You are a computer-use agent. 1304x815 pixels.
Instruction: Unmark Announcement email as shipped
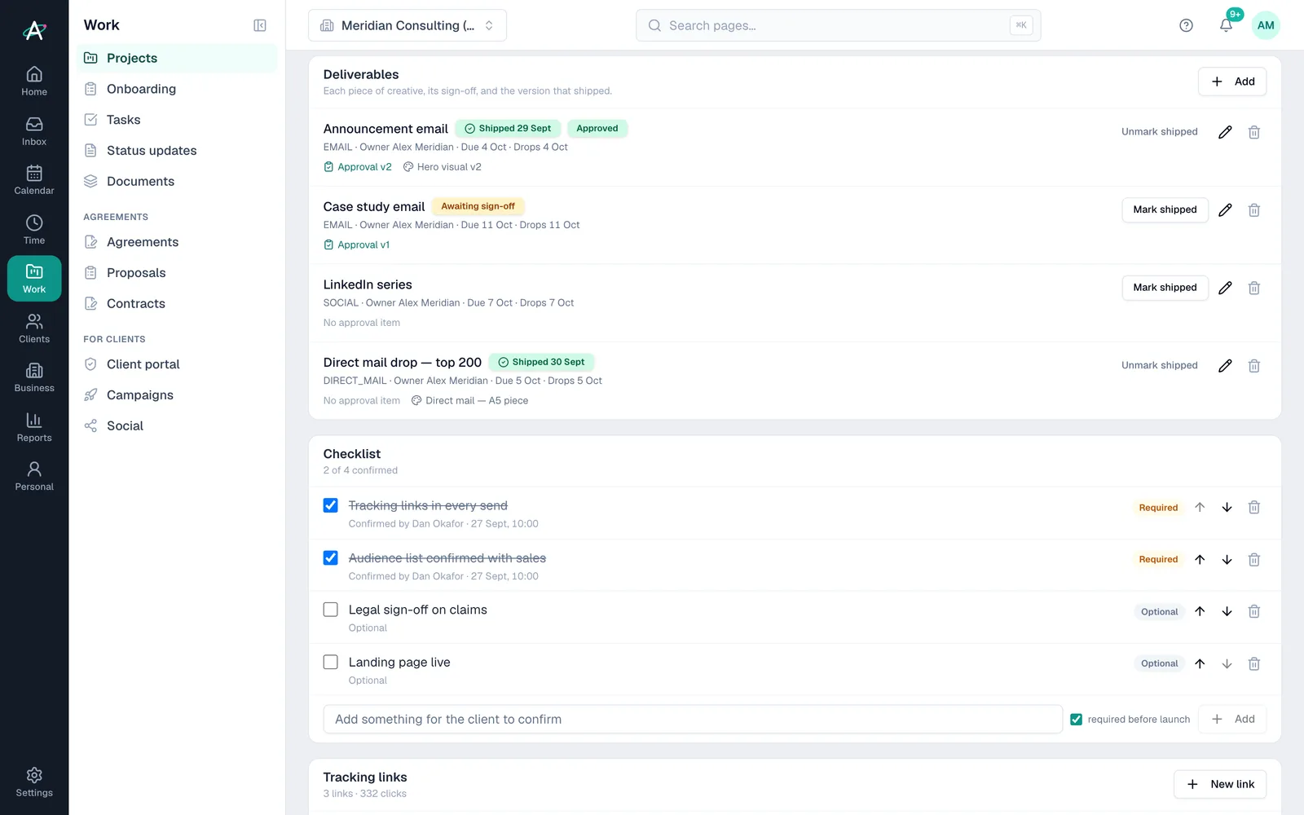coord(1159,132)
